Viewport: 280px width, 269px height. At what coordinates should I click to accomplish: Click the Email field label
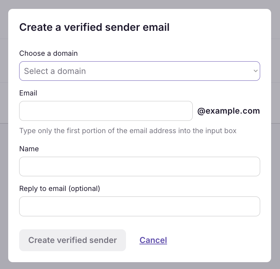28,93
